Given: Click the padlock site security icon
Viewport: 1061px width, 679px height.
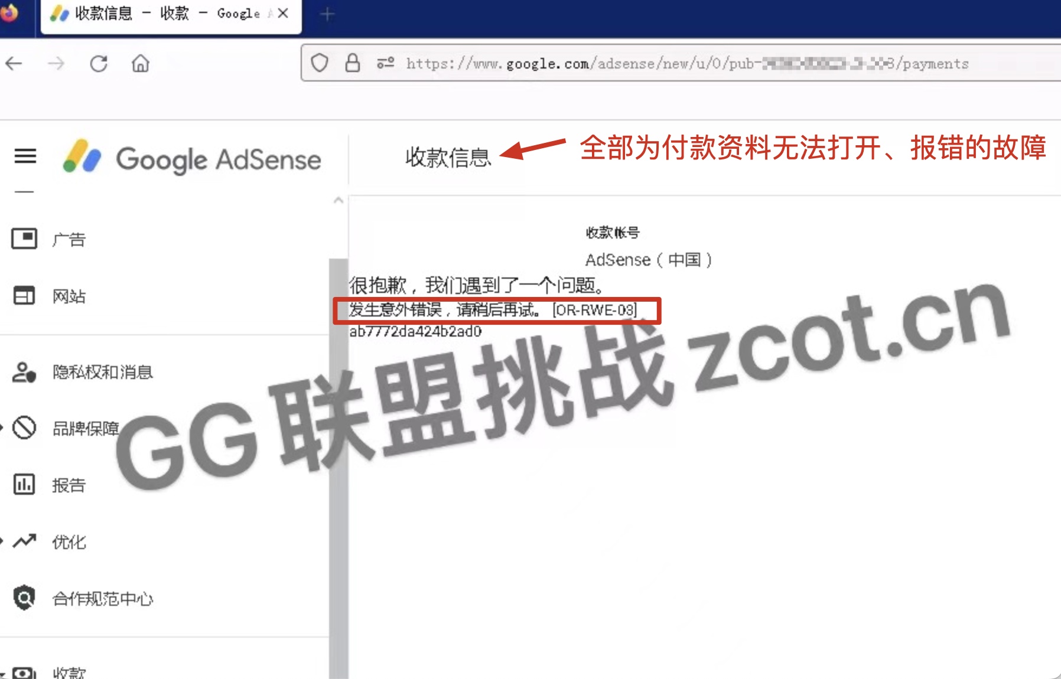Looking at the screenshot, I should 353,63.
